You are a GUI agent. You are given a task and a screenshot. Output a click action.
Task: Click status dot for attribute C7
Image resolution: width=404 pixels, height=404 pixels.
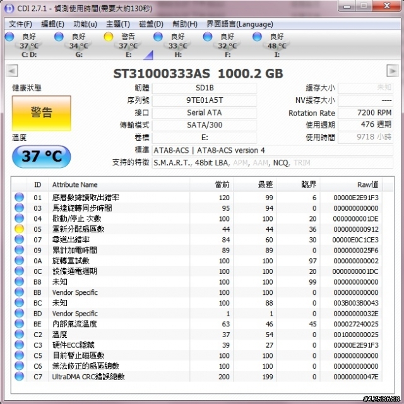(19, 376)
